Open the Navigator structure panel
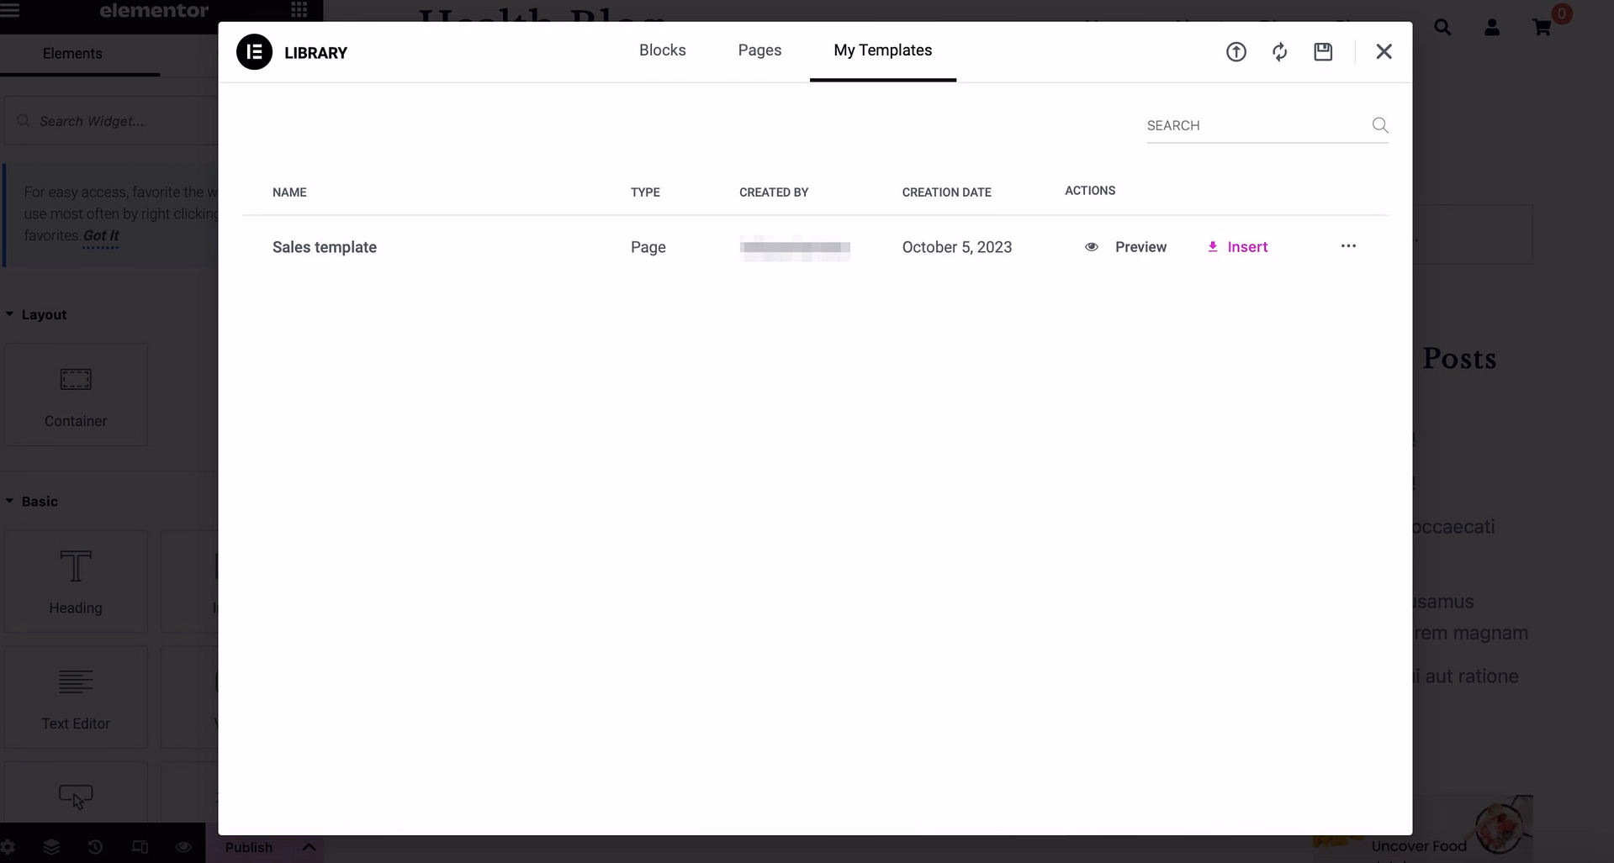1614x863 pixels. click(x=52, y=847)
